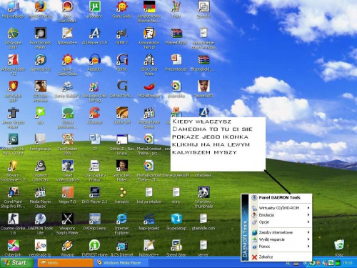Image resolution: width=357 pixels, height=268 pixels.
Task: Expand the Opcje submenu arrow
Action: [x=308, y=222]
